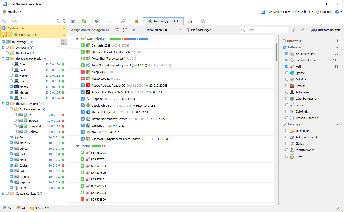Click the license key tab icon
Screen dimensions: 344x212
(136, 21)
